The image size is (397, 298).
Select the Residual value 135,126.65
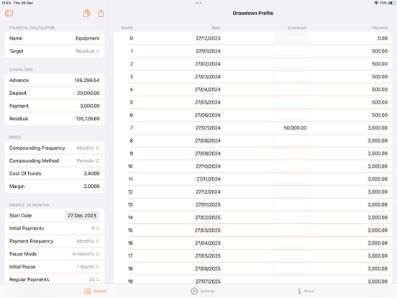(x=88, y=119)
